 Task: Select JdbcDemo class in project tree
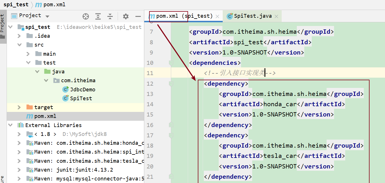82,89
